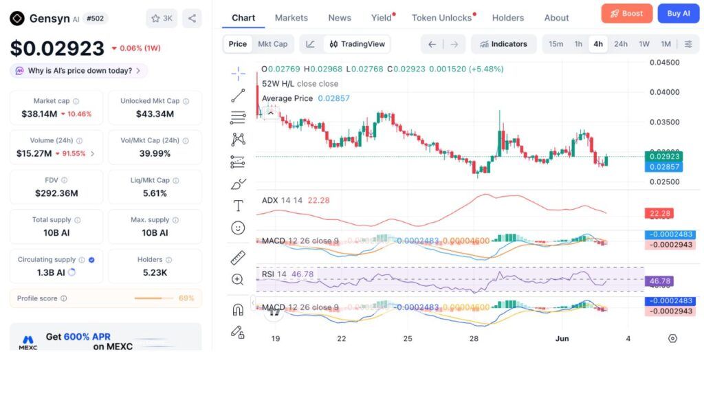Activate the zoom in tool
This screenshot has height=396, width=704.
click(237, 279)
